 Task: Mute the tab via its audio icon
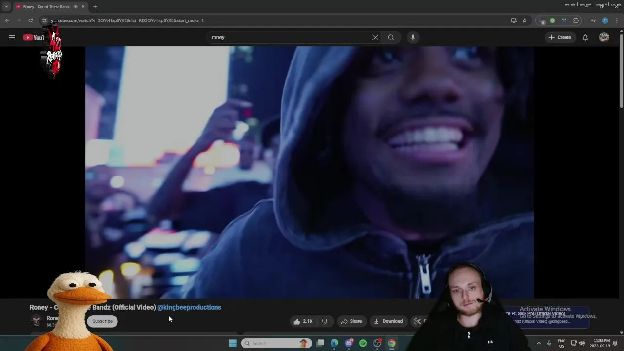[75, 7]
